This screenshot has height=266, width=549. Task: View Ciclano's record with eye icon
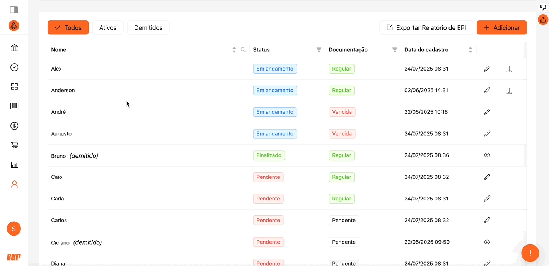pyautogui.click(x=487, y=242)
